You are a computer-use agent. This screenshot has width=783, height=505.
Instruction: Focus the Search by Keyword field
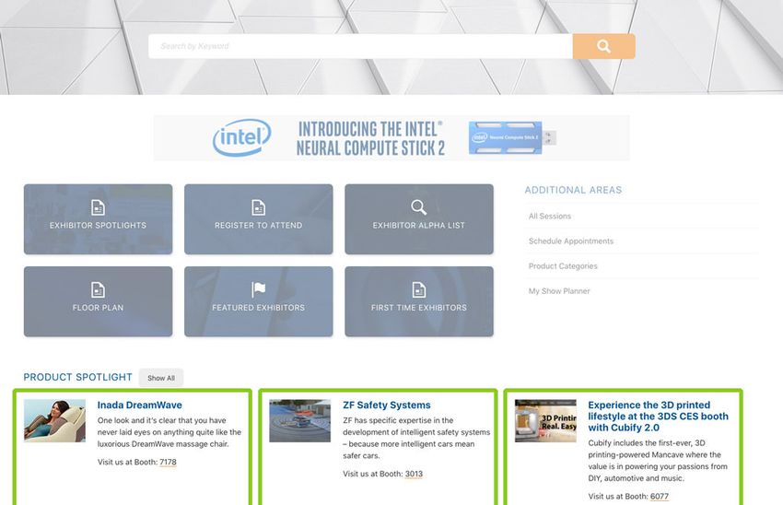pos(360,46)
